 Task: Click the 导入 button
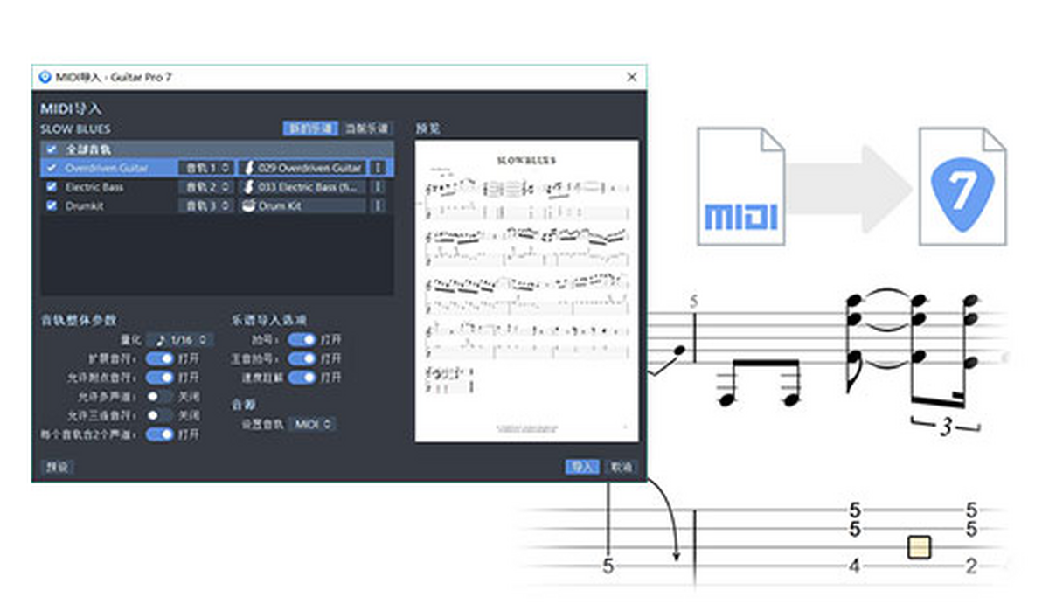pos(581,467)
